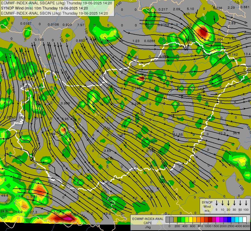The height and width of the screenshot is (231, 251).
Task: Click the 13.4 value at the right edge
Action: [x=247, y=54]
